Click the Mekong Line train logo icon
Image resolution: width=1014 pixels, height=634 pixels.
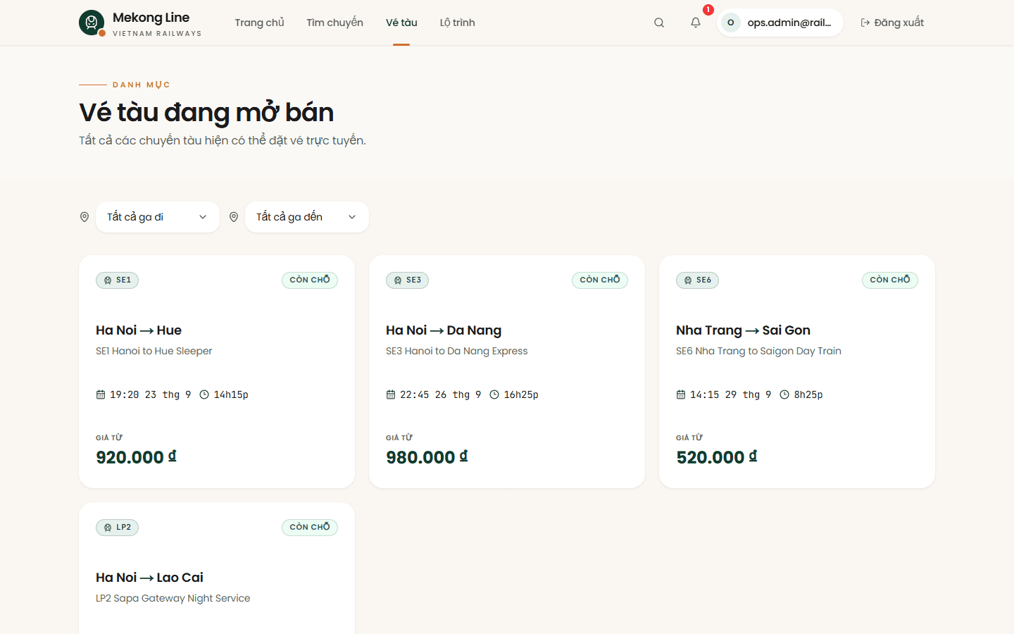[x=92, y=23]
